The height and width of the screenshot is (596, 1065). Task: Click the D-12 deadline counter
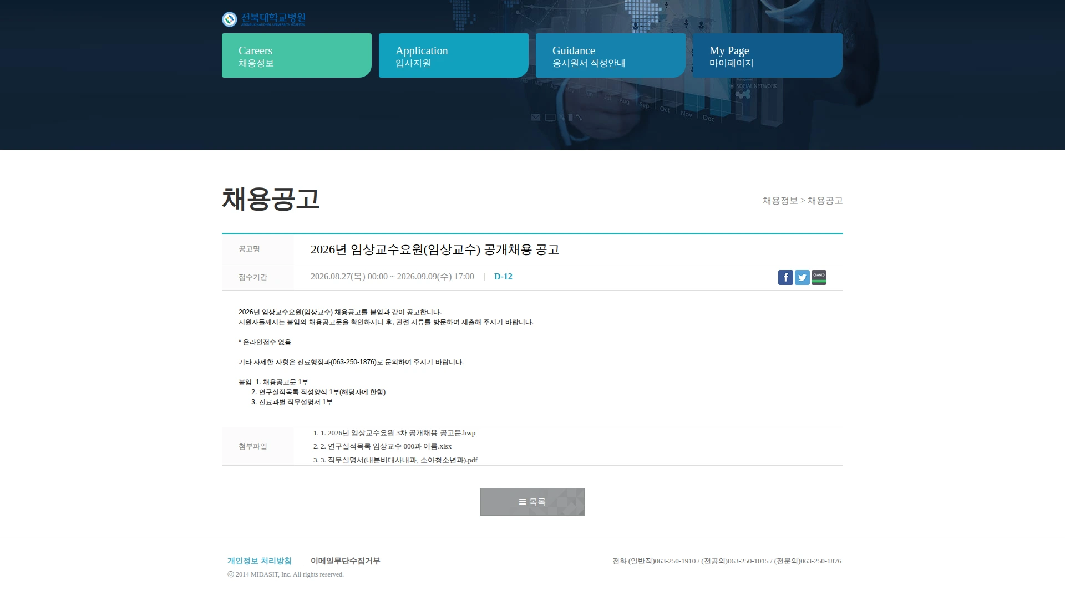(x=503, y=277)
